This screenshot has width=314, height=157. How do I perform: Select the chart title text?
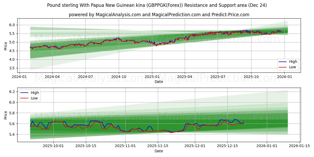coord(157,5)
